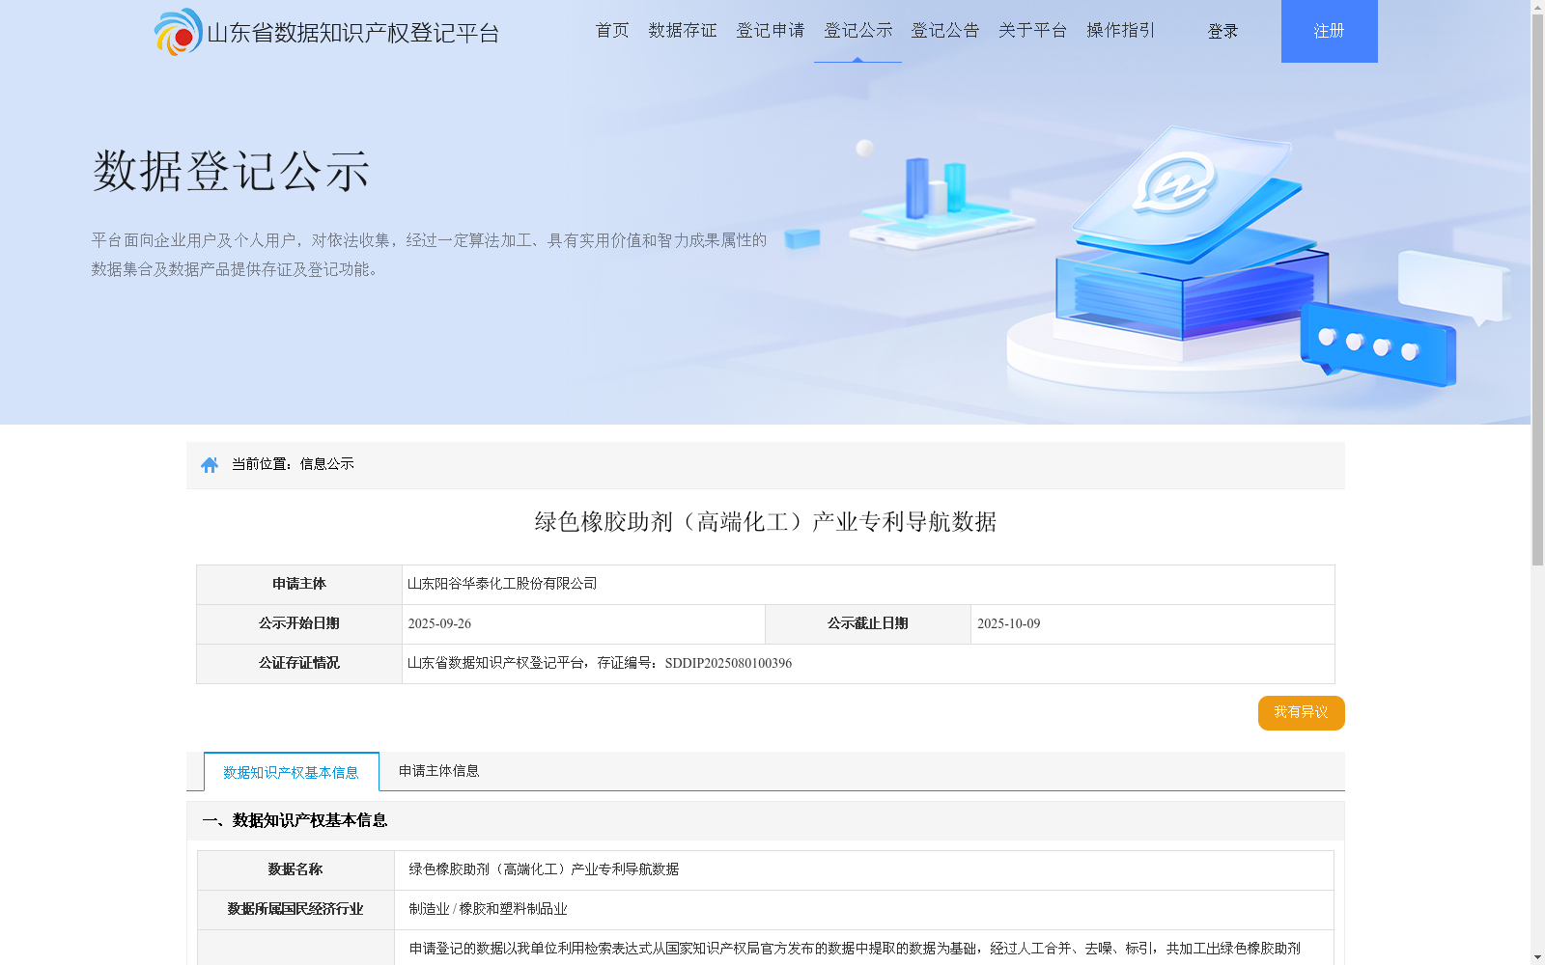Image resolution: width=1545 pixels, height=965 pixels.
Task: Open 关于平台 navigation item
Action: point(1033,31)
